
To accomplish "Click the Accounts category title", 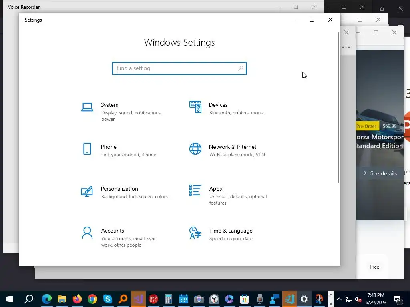I will [113, 231].
